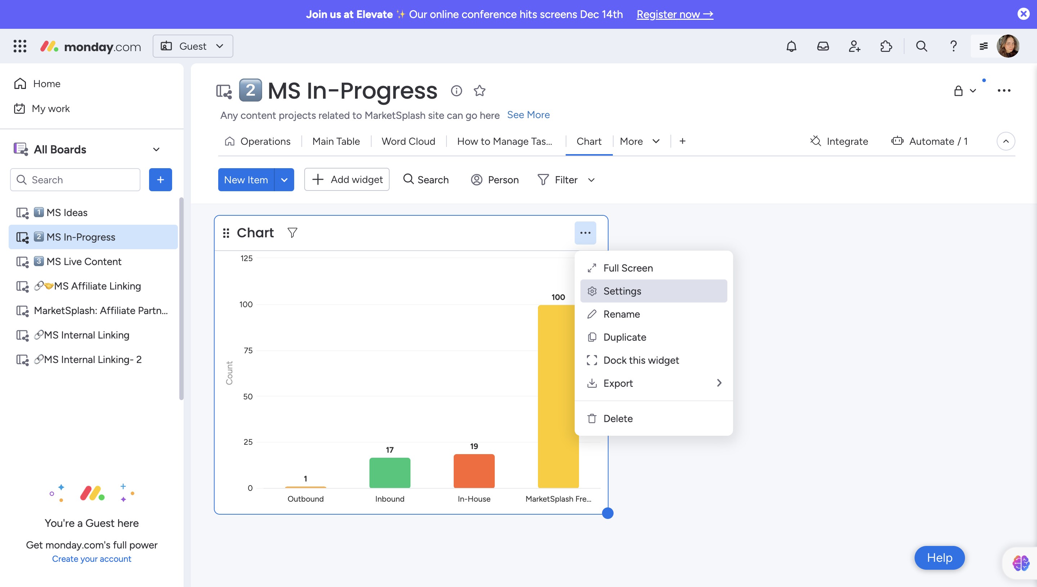Open the apps marketplace puzzle icon
Image resolution: width=1037 pixels, height=587 pixels.
coord(886,46)
